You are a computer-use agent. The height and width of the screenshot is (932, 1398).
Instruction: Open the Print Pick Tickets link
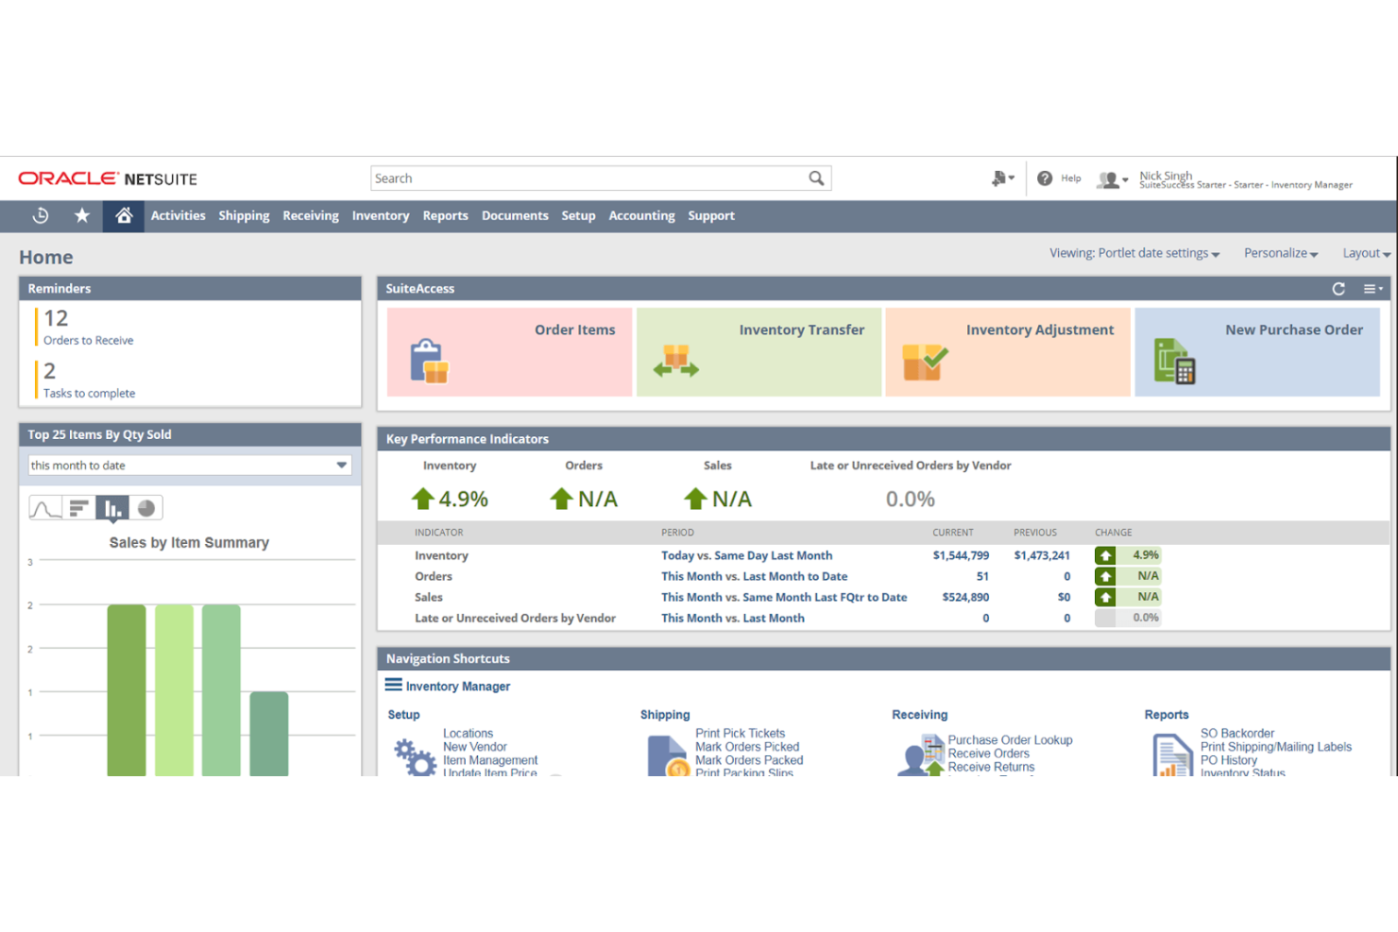pyautogui.click(x=740, y=734)
